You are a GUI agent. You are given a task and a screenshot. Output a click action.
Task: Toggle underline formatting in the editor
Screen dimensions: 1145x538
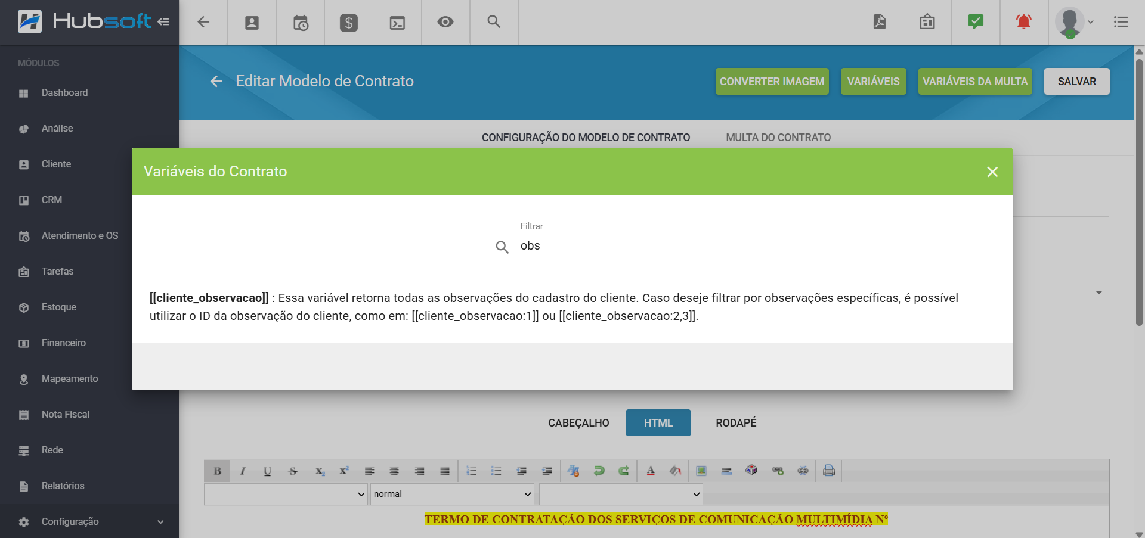(x=267, y=471)
